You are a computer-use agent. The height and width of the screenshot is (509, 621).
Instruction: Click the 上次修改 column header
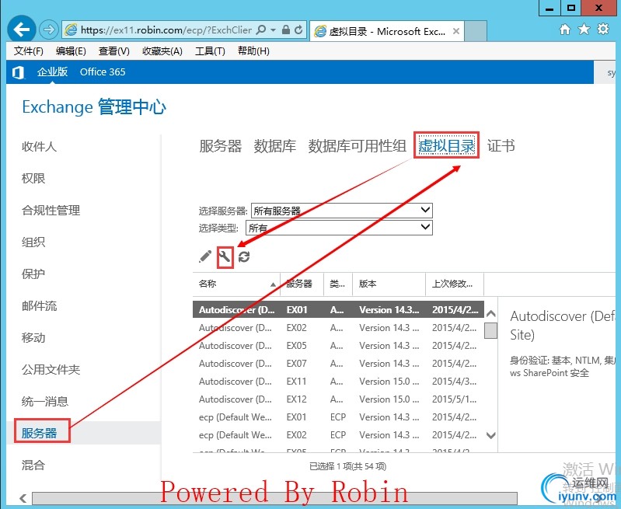click(x=455, y=284)
